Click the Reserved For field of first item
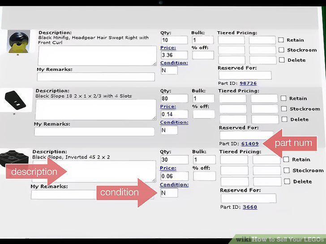326x244 pixels. point(245,76)
